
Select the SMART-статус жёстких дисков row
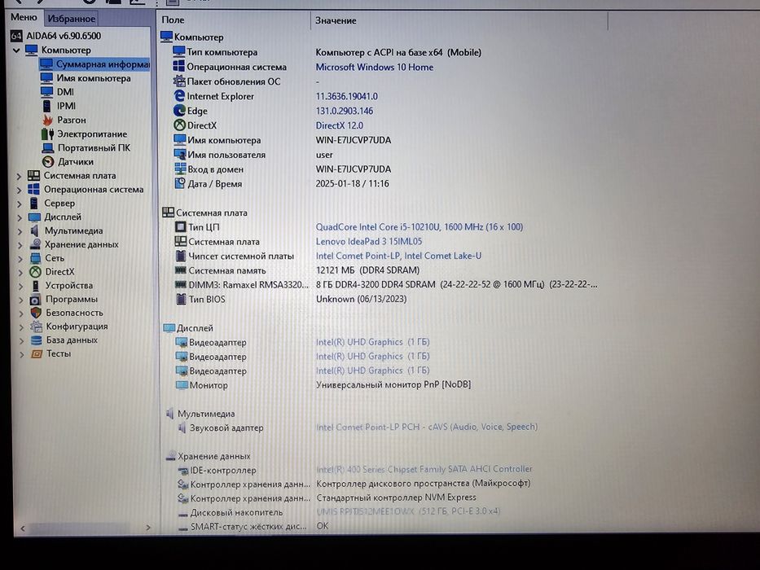pos(253,526)
